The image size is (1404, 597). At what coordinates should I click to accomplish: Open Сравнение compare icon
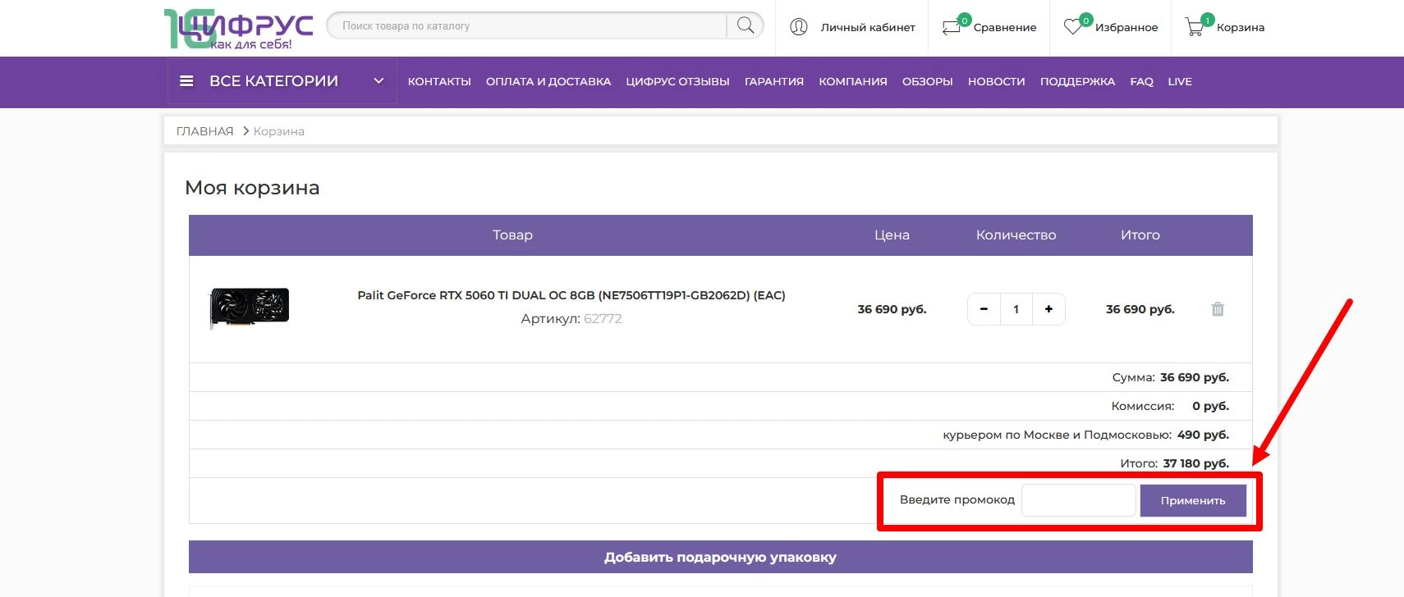(x=952, y=27)
